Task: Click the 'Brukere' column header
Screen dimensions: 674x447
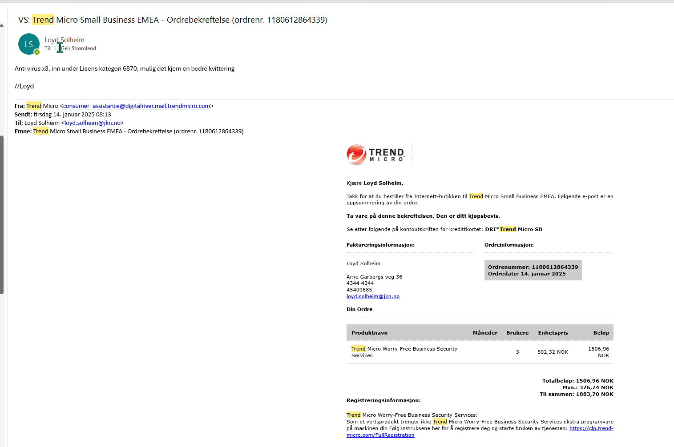Action: pyautogui.click(x=517, y=333)
